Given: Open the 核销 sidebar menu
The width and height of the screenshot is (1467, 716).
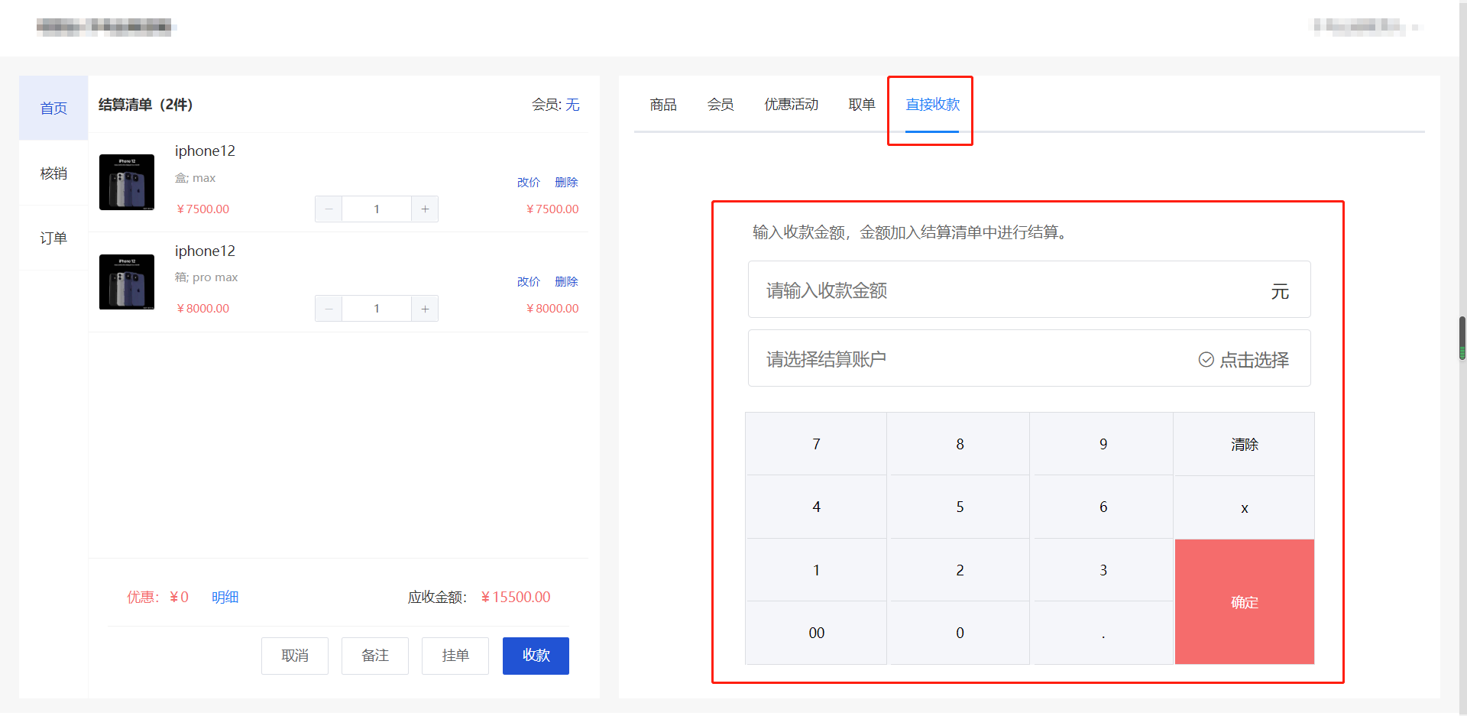Looking at the screenshot, I should point(53,173).
